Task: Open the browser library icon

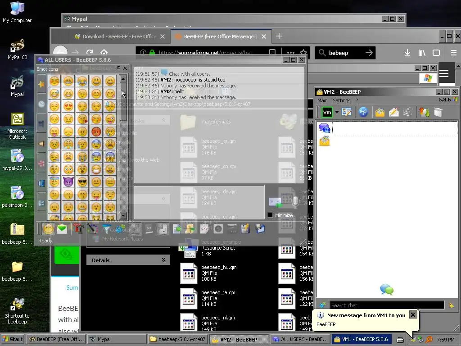Action: (422, 53)
